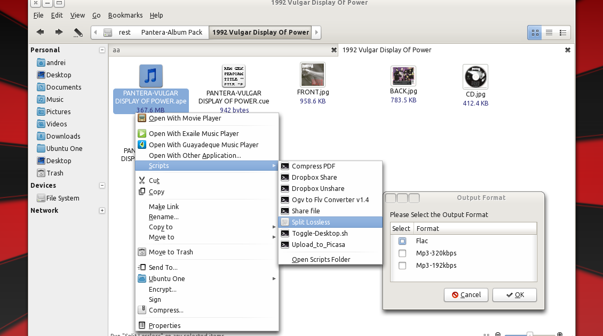
Task: Switch to compact view mode
Action: click(564, 32)
